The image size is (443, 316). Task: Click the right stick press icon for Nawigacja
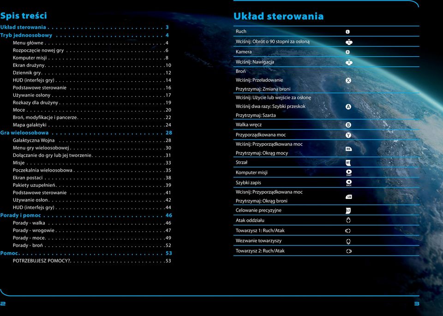(349, 62)
